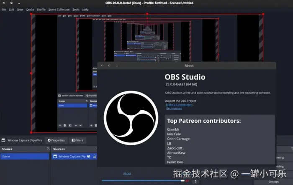Open the View menu

[20, 10]
